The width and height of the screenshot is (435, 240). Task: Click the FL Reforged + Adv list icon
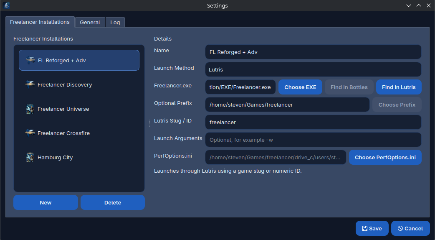click(30, 60)
